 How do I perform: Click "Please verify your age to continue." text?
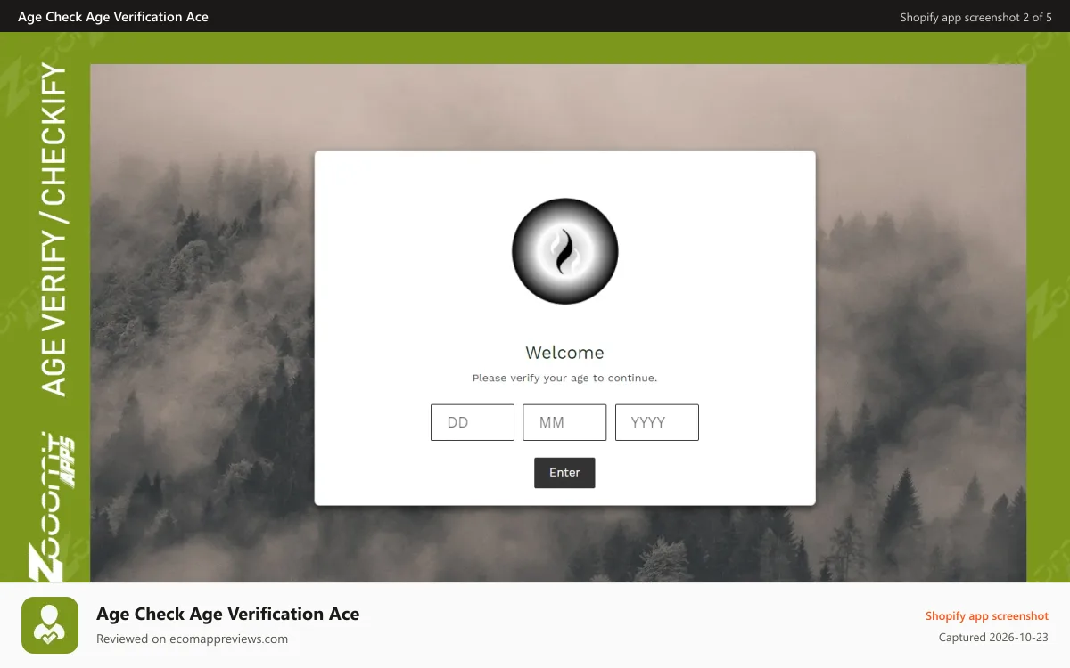click(564, 378)
